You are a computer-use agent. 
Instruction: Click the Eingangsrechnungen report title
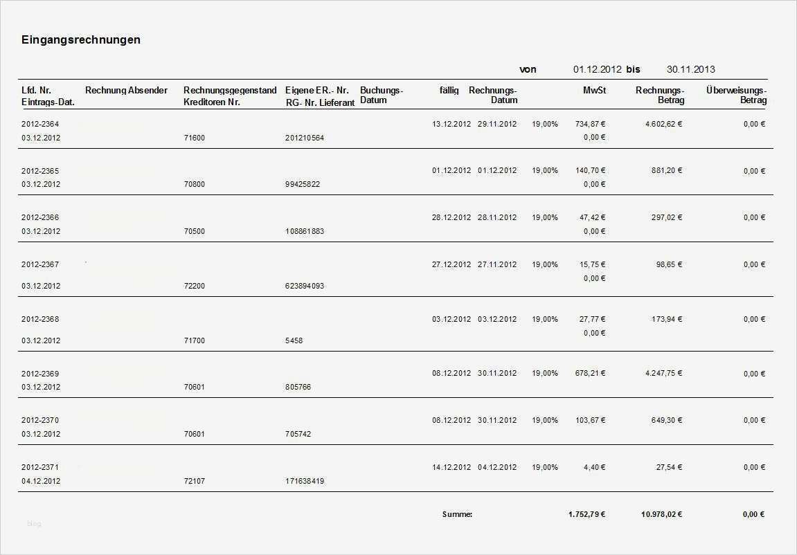(81, 39)
